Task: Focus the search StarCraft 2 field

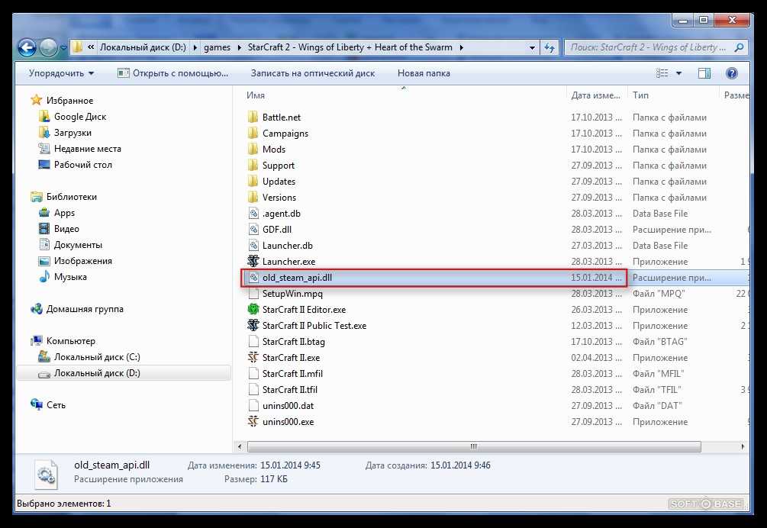Action: pos(649,47)
